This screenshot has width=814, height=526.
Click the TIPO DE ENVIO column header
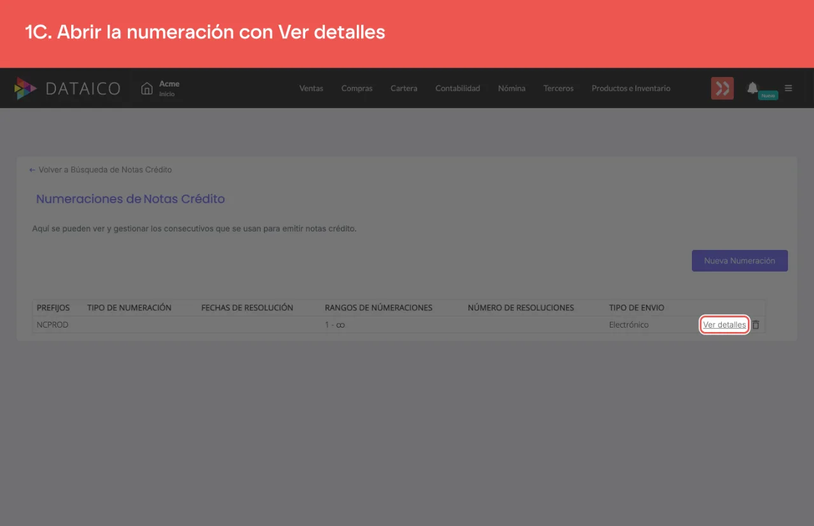click(637, 308)
